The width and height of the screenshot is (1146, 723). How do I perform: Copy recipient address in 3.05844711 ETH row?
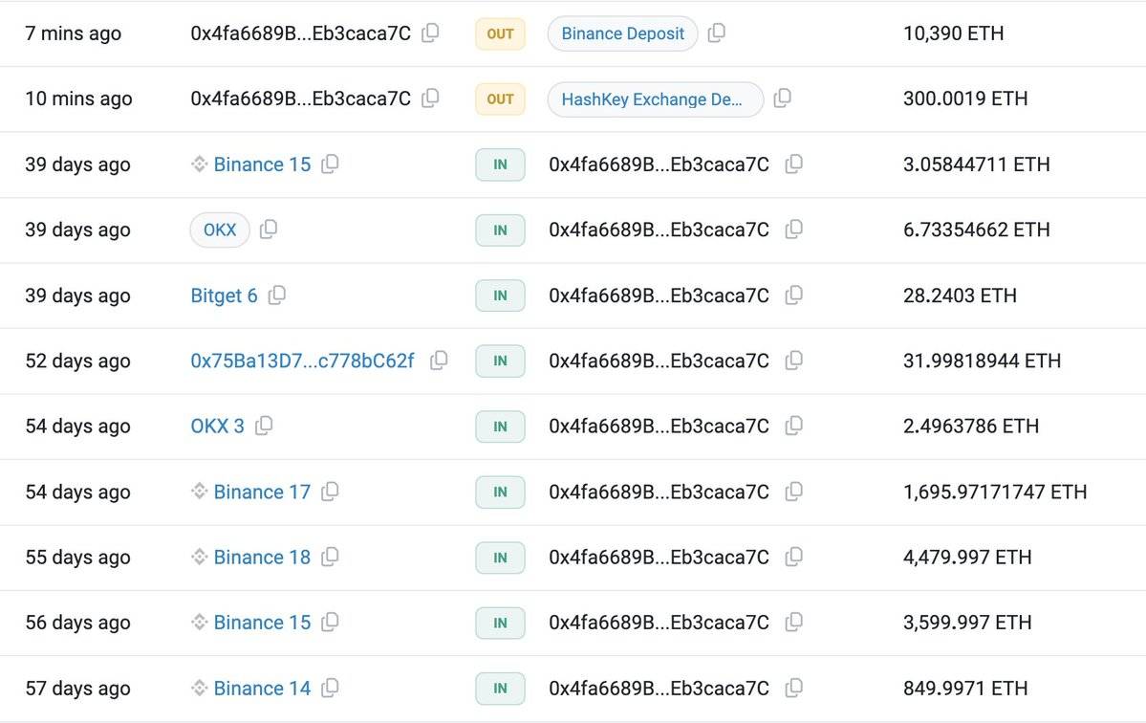(x=793, y=164)
